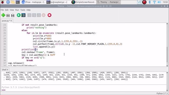169x95 pixels.
Task: Click the red record tray icon
Action: click(x=144, y=2)
